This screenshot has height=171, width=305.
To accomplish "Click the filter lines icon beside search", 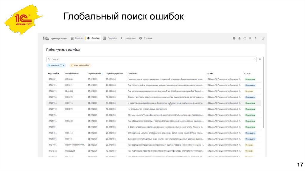I will (x=260, y=59).
